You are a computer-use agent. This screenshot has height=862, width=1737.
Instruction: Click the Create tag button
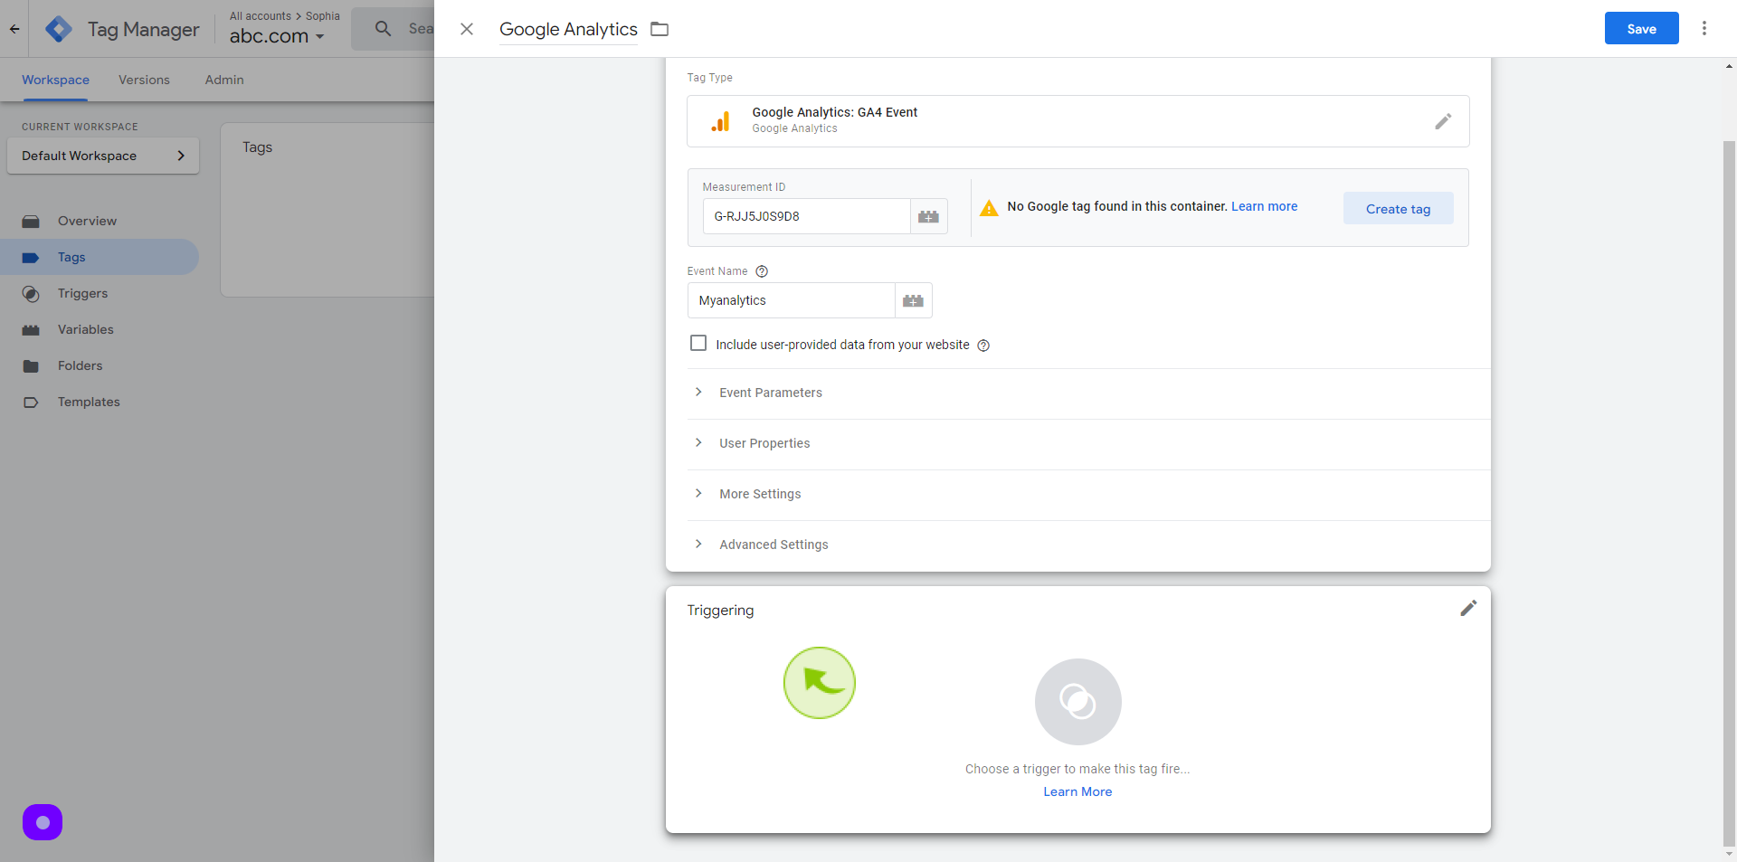1398,208
